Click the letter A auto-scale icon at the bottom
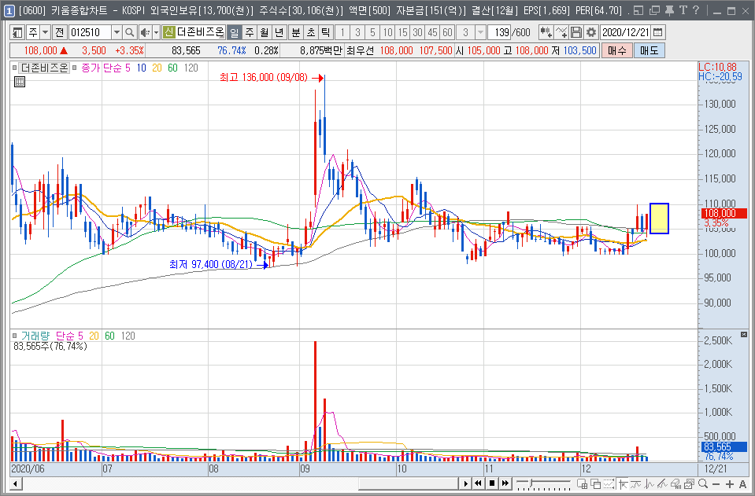This screenshot has height=496, width=755. coord(742,483)
